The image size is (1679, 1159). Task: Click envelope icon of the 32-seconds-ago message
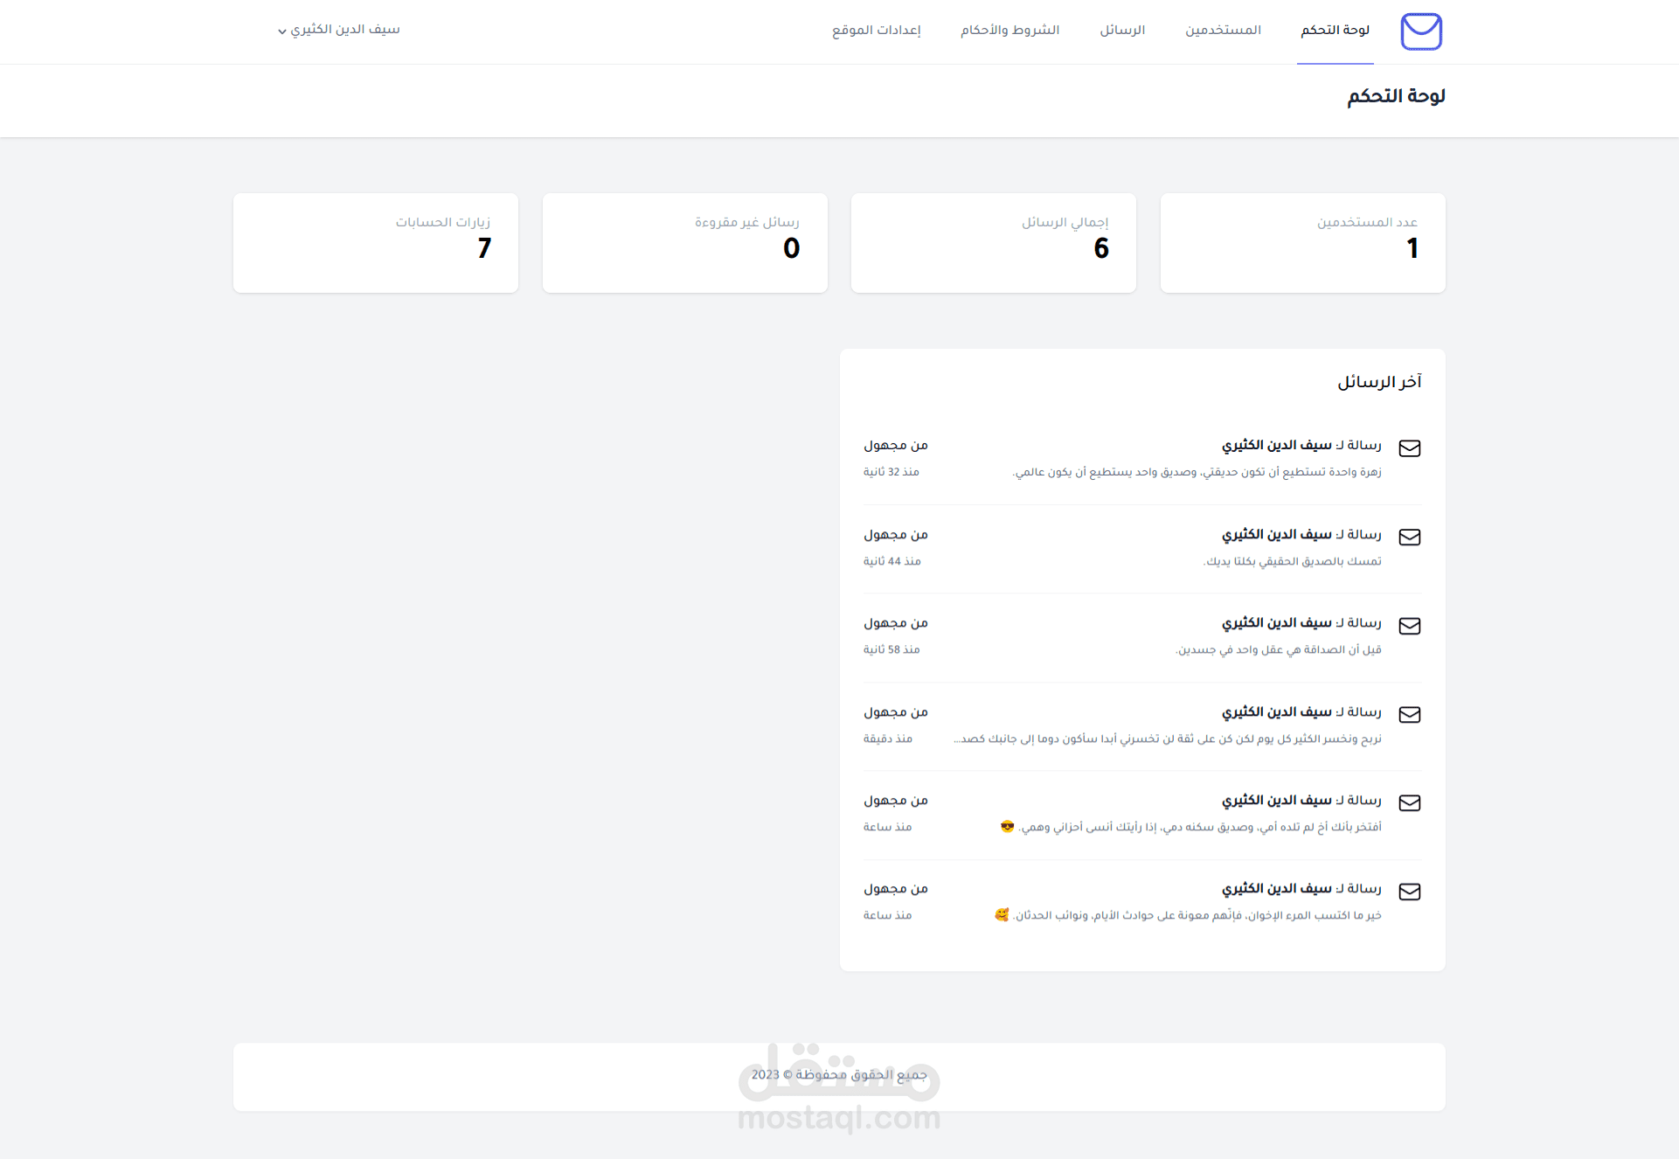(x=1409, y=448)
